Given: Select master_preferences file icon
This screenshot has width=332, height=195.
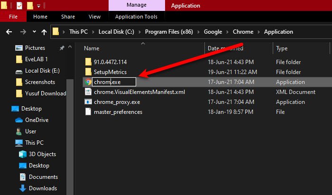Looking at the screenshot, I should click(x=88, y=111).
